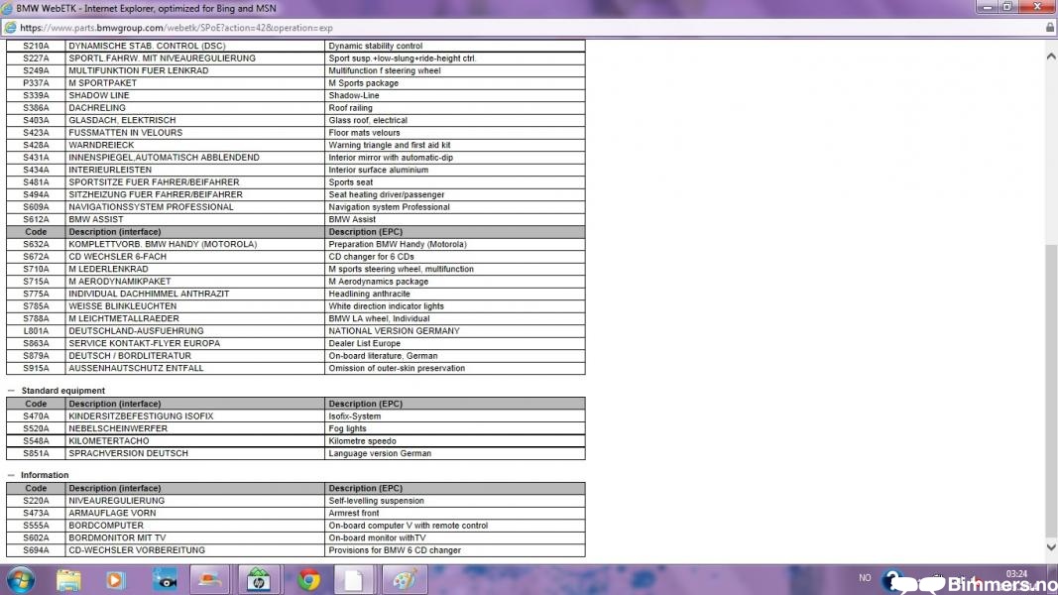Viewport: 1058px width, 595px height.
Task: Open the blank document taskbar icon
Action: click(x=354, y=580)
